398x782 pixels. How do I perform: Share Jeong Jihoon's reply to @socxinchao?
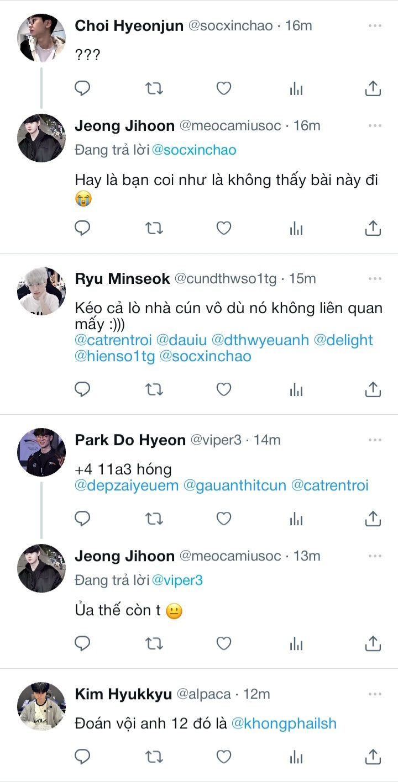coord(373,228)
